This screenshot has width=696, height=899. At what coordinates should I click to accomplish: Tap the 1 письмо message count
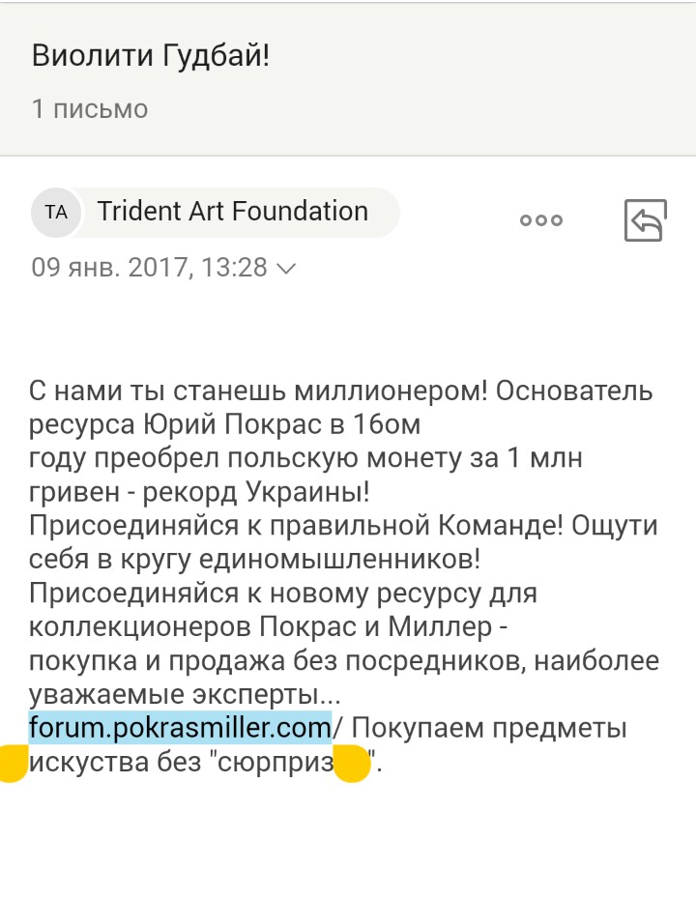click(x=90, y=109)
